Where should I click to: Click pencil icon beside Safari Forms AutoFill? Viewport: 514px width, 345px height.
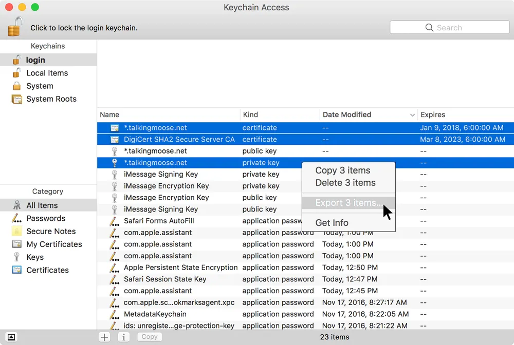click(x=114, y=222)
